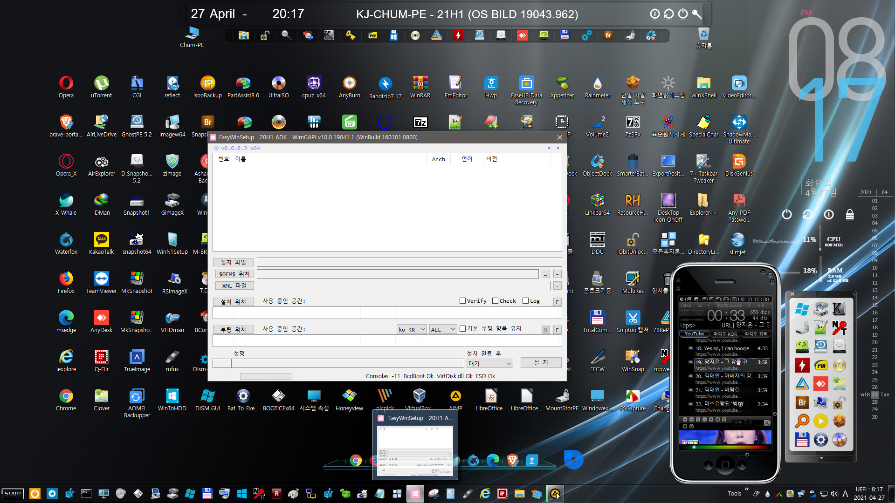Image resolution: width=895 pixels, height=503 pixels.
Task: Click the magnifier icon in top toolbar
Action: pos(286,35)
